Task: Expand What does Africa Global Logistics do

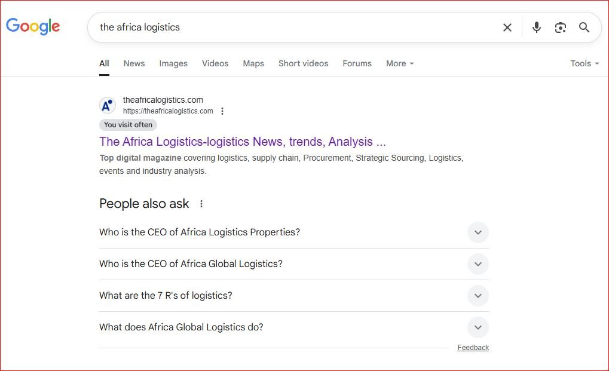Action: pos(478,327)
